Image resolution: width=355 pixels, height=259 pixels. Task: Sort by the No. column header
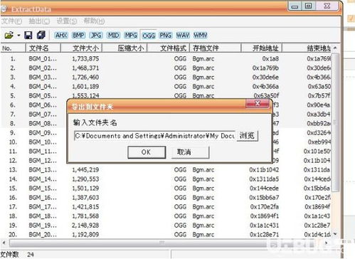click(13, 48)
